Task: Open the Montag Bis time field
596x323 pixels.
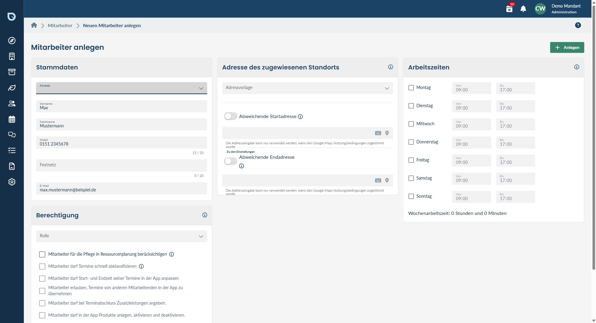Action: (515, 88)
